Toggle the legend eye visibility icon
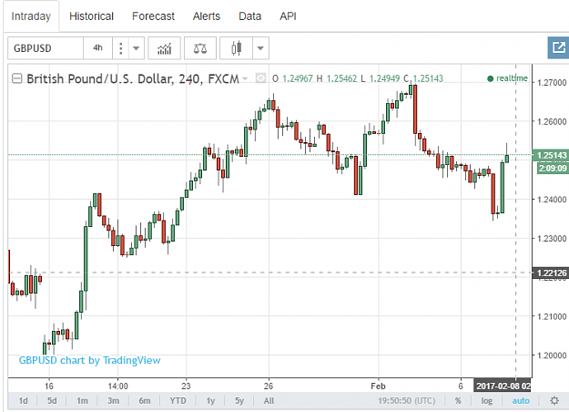The height and width of the screenshot is (412, 569). pos(260,78)
